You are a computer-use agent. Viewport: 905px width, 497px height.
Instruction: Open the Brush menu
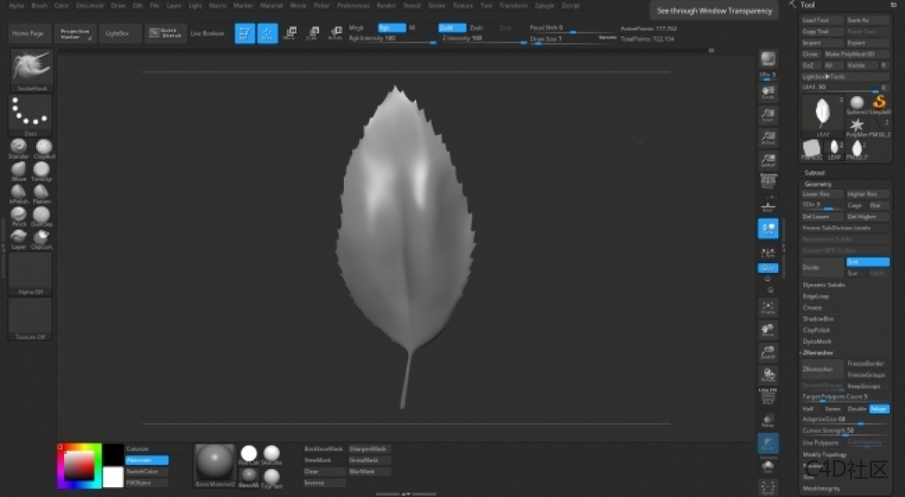coord(39,5)
